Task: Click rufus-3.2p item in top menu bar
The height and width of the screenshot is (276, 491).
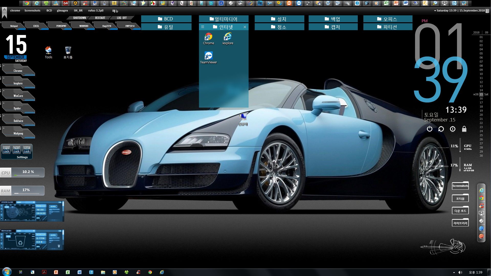Action: (x=96, y=10)
